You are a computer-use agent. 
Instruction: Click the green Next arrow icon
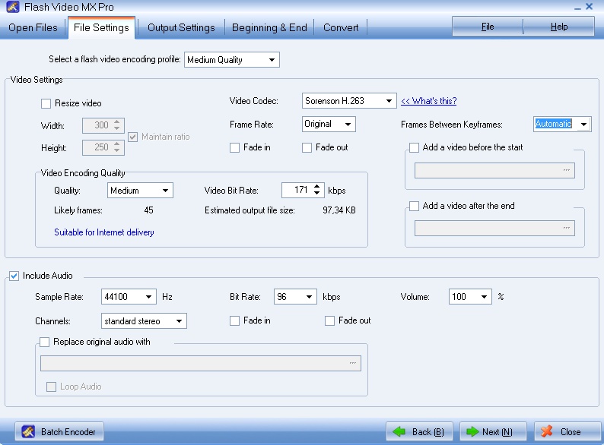pyautogui.click(x=472, y=431)
